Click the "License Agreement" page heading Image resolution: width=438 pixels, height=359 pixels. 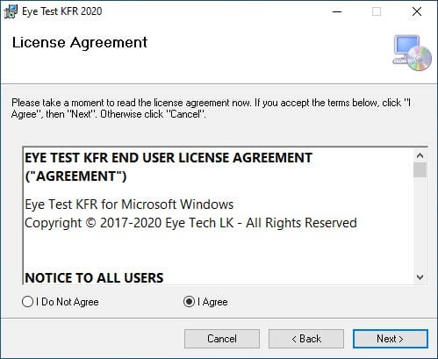click(x=80, y=43)
